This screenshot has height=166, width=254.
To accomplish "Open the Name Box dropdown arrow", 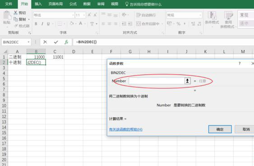I will coord(28,42).
